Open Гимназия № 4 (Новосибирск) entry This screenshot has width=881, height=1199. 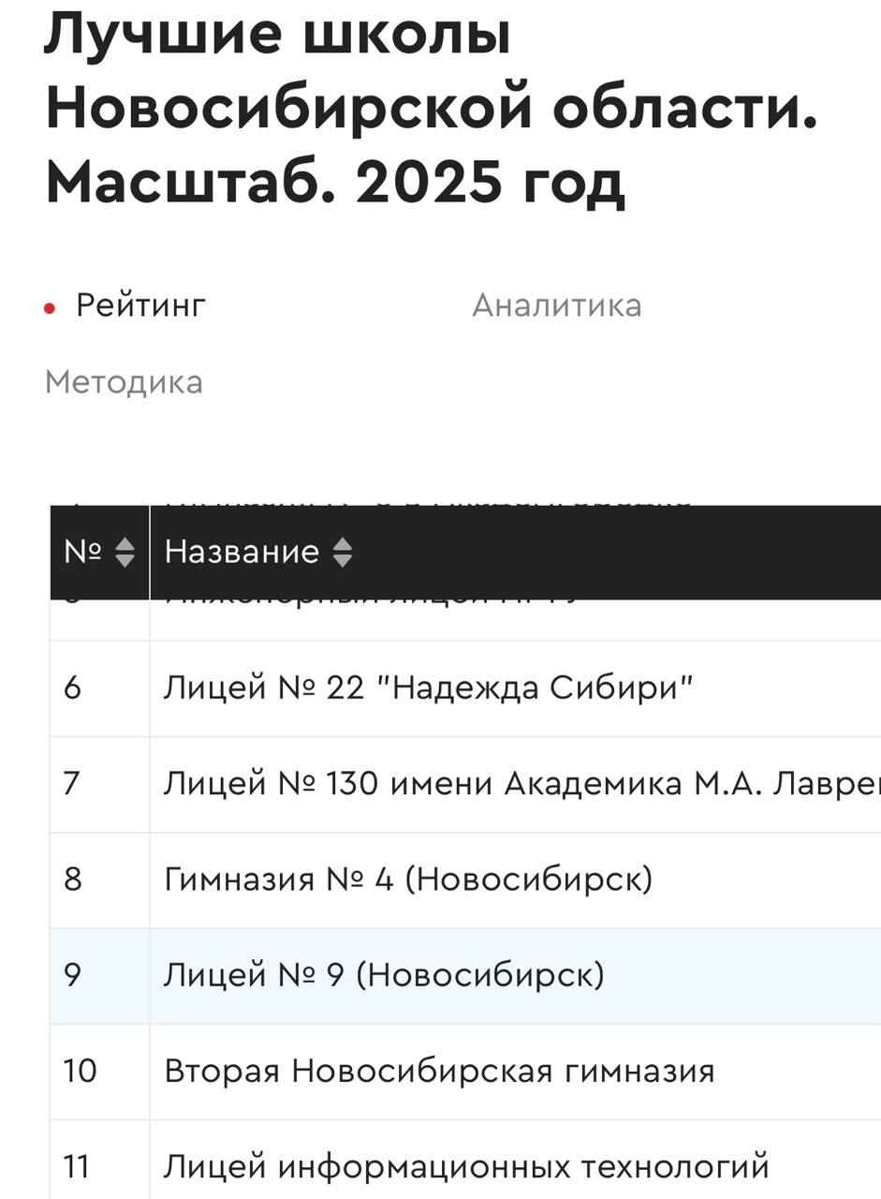[408, 880]
